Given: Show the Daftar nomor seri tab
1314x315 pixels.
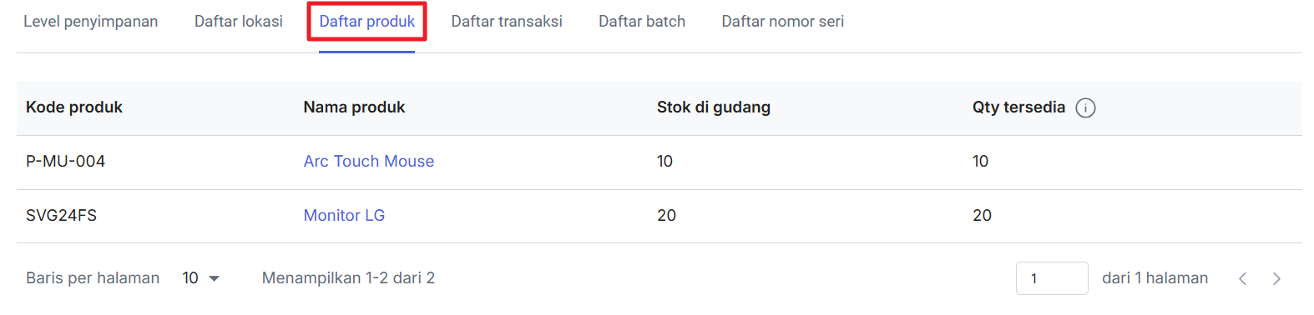Looking at the screenshot, I should point(783,22).
